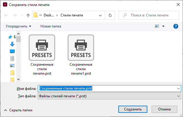Open Pictures icon in sidebar
The height and width of the screenshot is (117, 183).
(x=12, y=66)
